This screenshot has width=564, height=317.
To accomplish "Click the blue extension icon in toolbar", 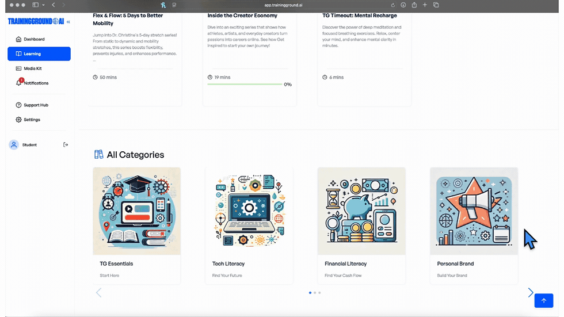I will coord(163,5).
